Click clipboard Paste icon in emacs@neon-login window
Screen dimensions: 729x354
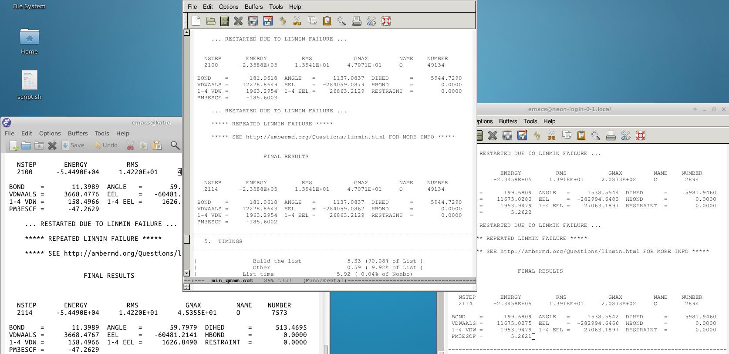point(581,135)
